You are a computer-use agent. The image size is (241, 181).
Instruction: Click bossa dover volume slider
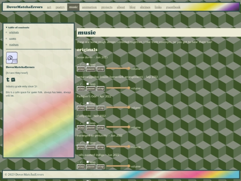118,68
